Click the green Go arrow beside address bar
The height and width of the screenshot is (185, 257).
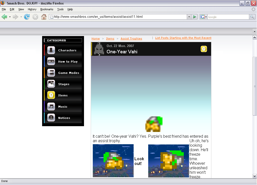click(x=195, y=17)
